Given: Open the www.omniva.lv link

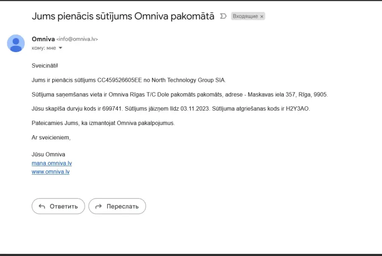Looking at the screenshot, I should pos(51,172).
